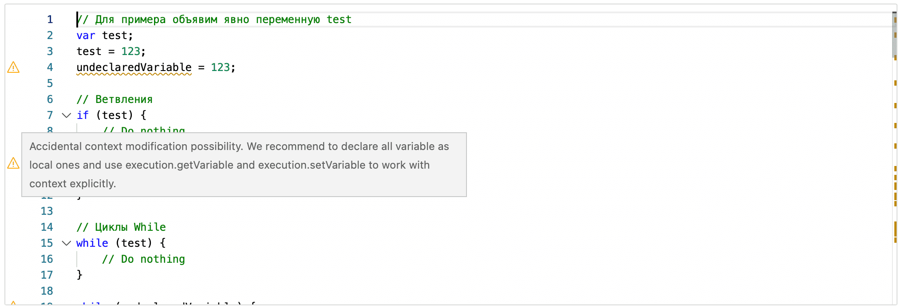901x308 pixels.
Task: Click the number 123 on line 3
Action: pos(130,51)
